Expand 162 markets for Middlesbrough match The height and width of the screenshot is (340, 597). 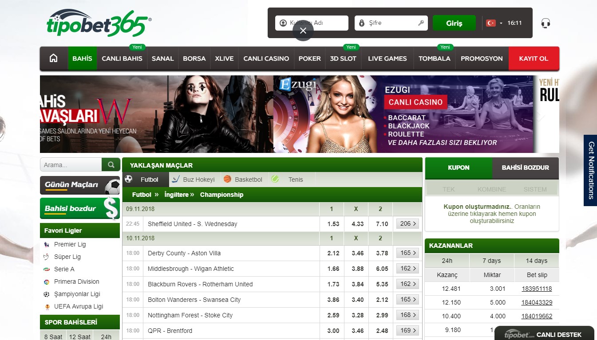(407, 269)
